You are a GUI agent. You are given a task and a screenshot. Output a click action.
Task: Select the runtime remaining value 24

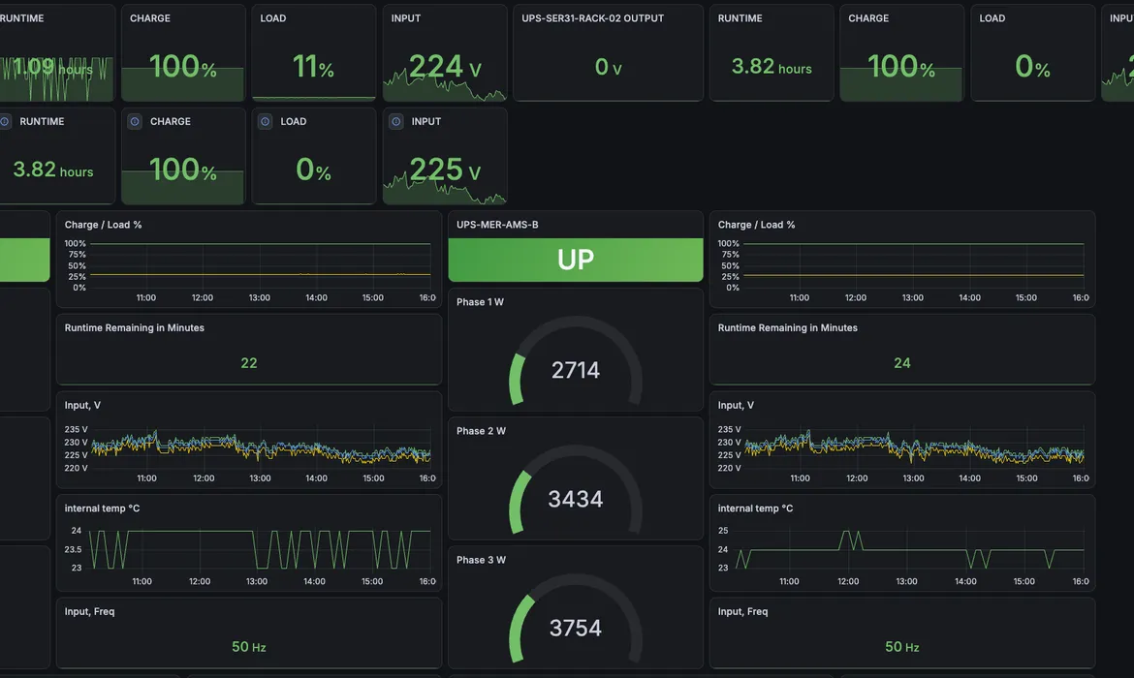901,363
